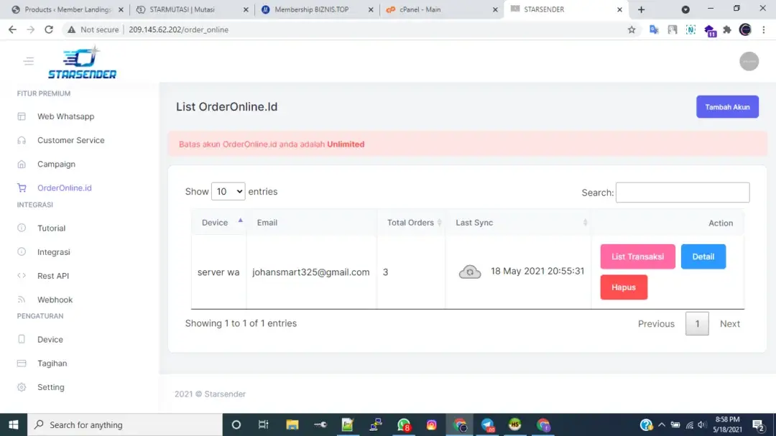This screenshot has height=436, width=776.
Task: Sort table by Device column
Action: pyautogui.click(x=218, y=223)
